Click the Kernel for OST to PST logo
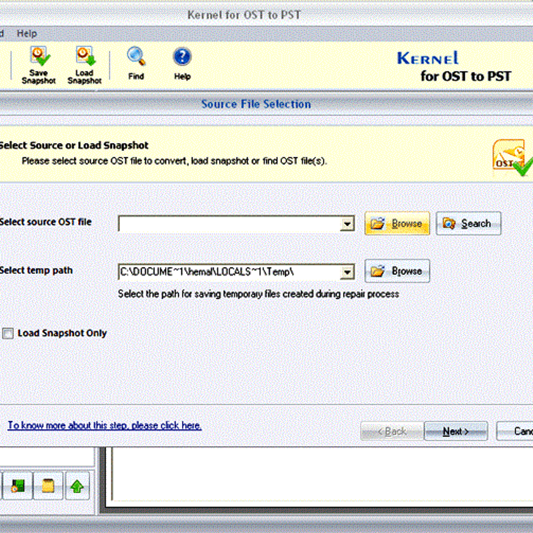 tap(453, 67)
